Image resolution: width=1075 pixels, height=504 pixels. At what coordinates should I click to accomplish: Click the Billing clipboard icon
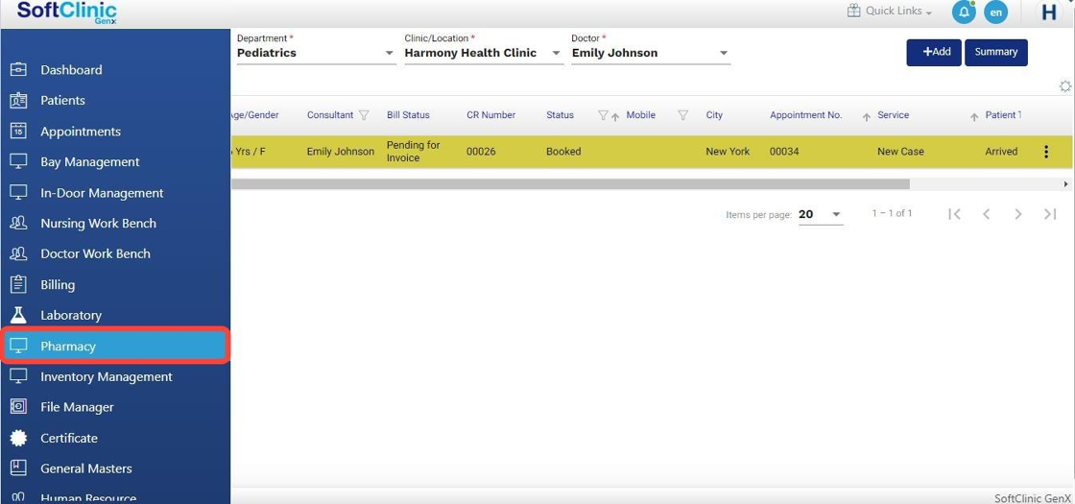[x=18, y=284]
